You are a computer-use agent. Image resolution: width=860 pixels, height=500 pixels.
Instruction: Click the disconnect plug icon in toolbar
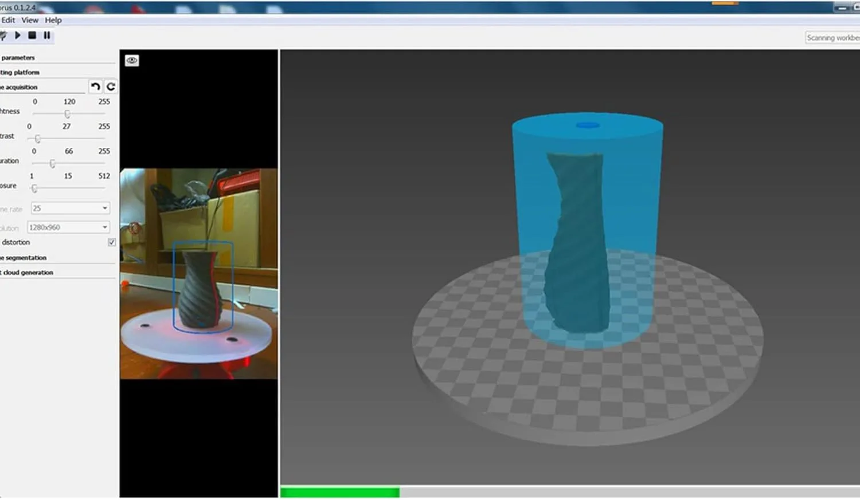pyautogui.click(x=3, y=36)
